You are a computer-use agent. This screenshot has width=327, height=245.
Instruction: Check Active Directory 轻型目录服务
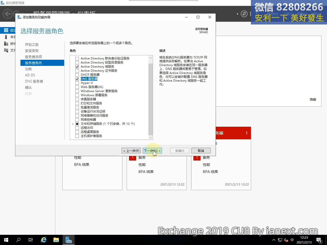pyautogui.click(x=77, y=63)
